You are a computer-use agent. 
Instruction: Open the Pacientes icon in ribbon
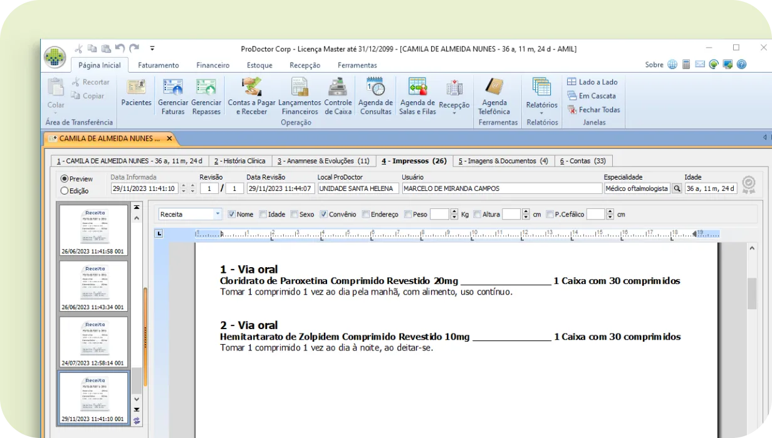coord(136,92)
